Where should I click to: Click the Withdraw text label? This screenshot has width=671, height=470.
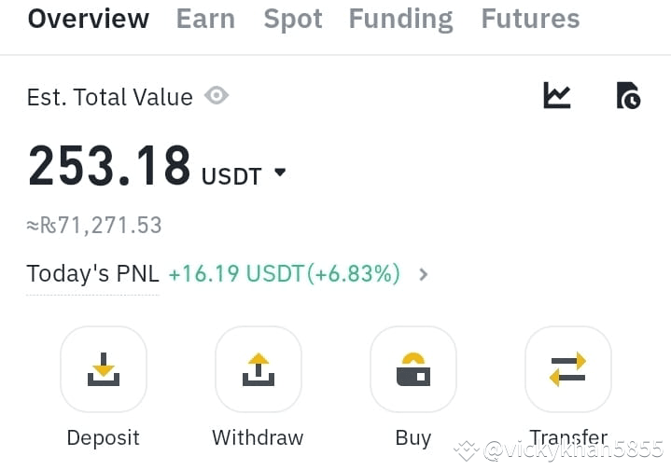(259, 437)
